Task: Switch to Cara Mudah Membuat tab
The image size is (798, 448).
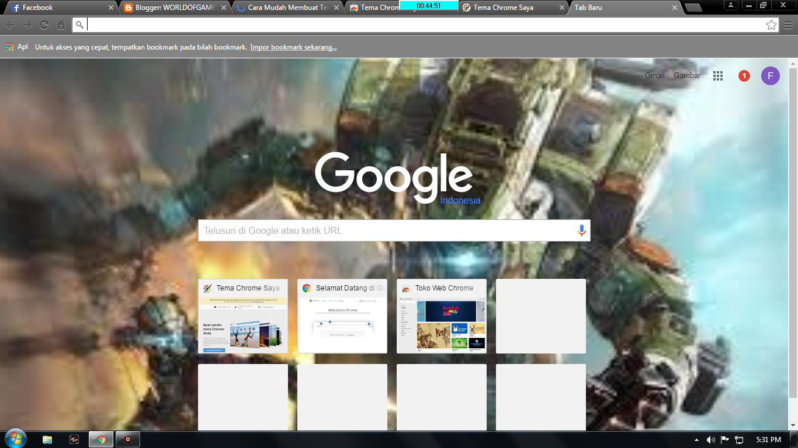Action: coord(287,8)
